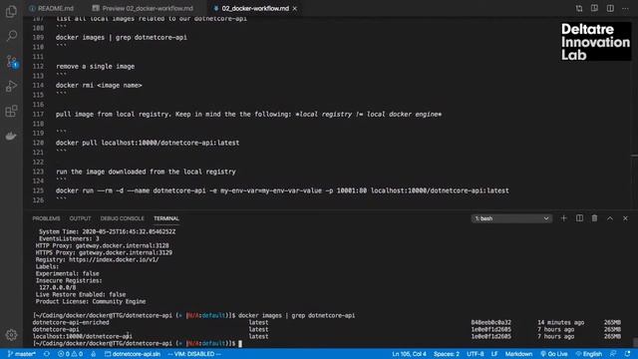Open the PROBLEMS panel tab
The width and height of the screenshot is (638, 359).
tap(46, 218)
